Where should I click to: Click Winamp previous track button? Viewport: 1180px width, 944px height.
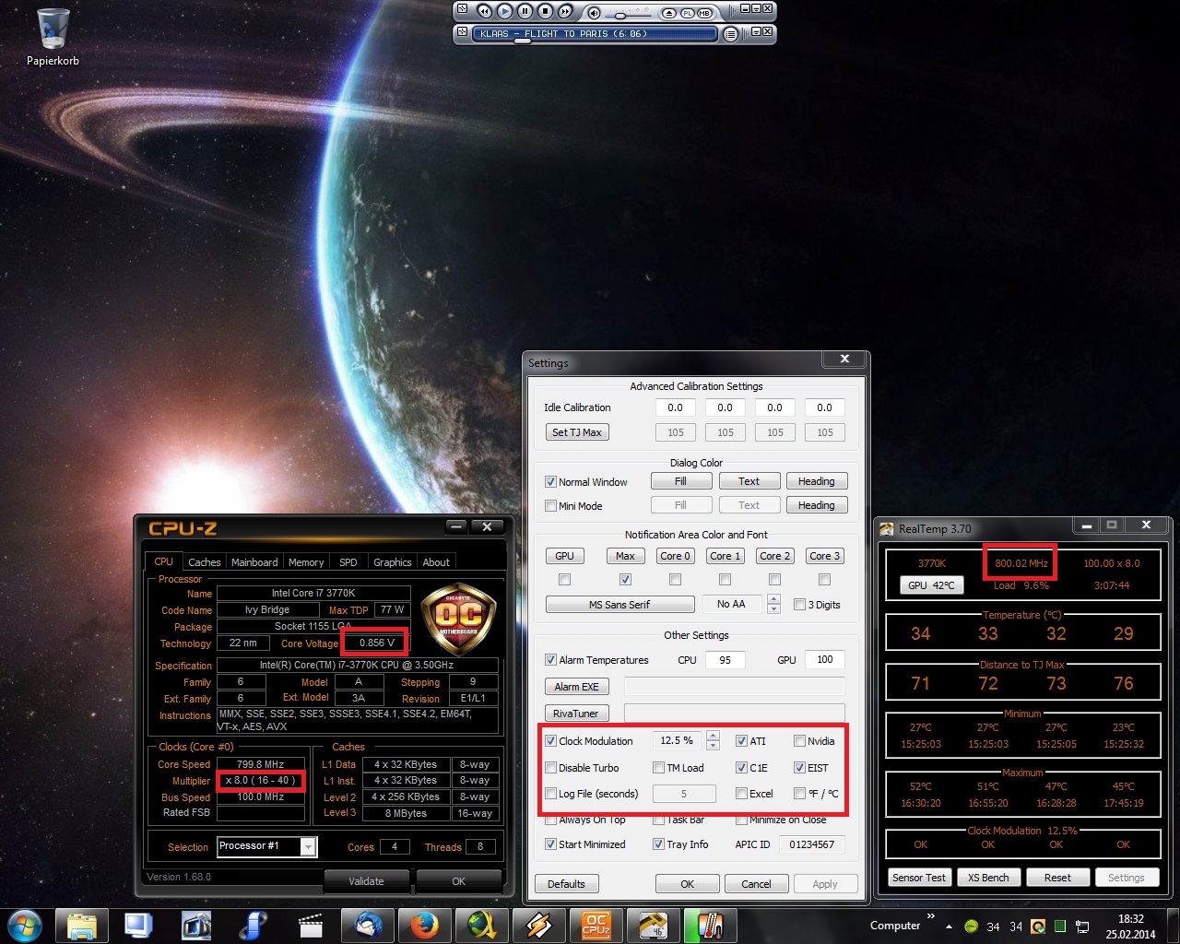pos(484,11)
